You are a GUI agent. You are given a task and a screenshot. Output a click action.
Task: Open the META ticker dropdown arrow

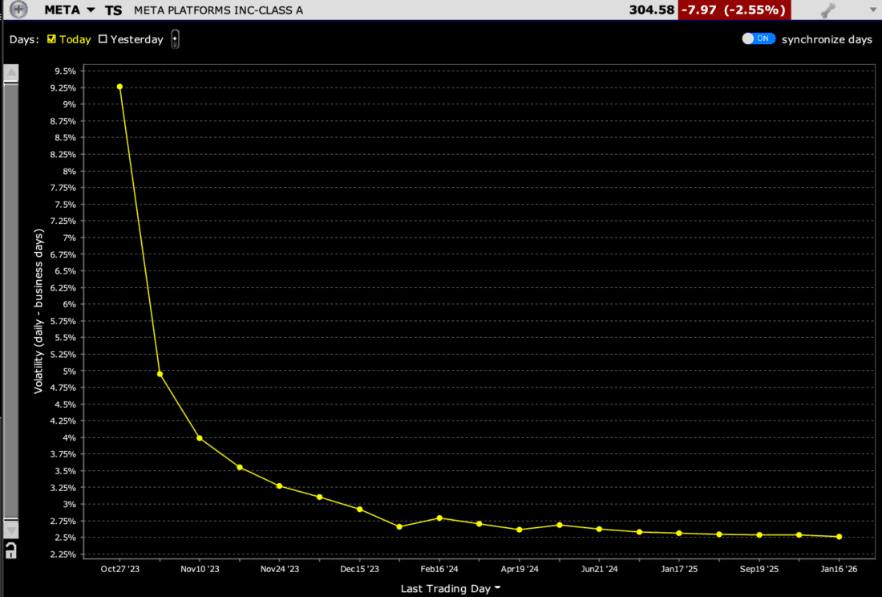pos(91,10)
